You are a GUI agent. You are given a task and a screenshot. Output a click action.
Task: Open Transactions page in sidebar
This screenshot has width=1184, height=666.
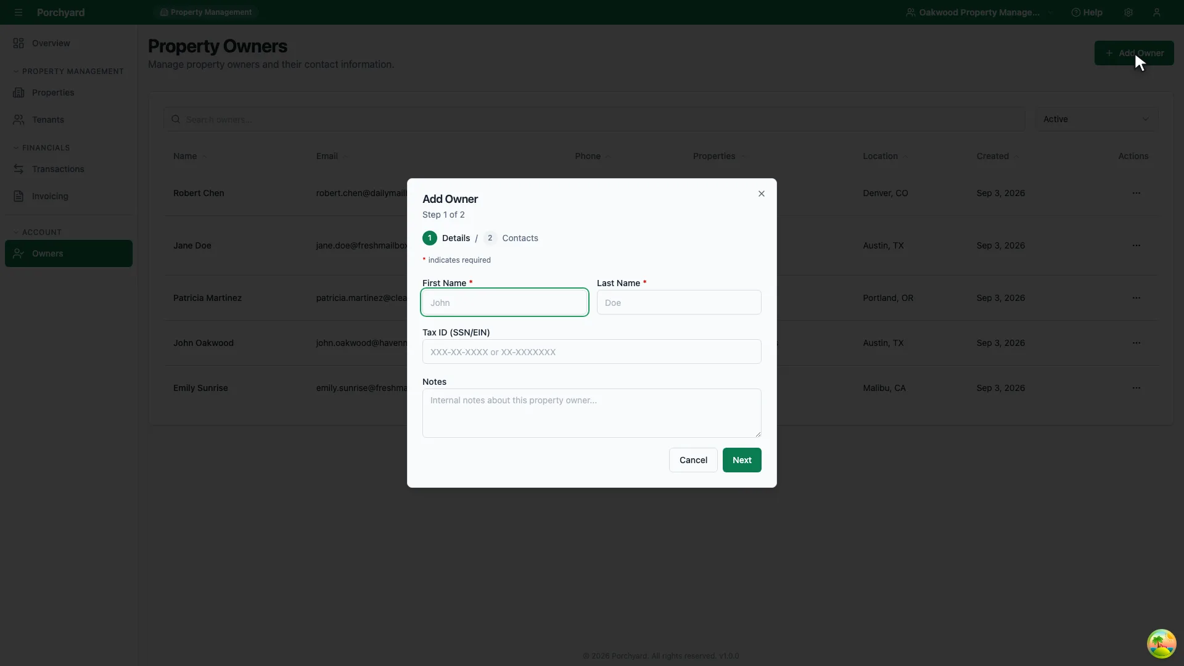point(68,169)
